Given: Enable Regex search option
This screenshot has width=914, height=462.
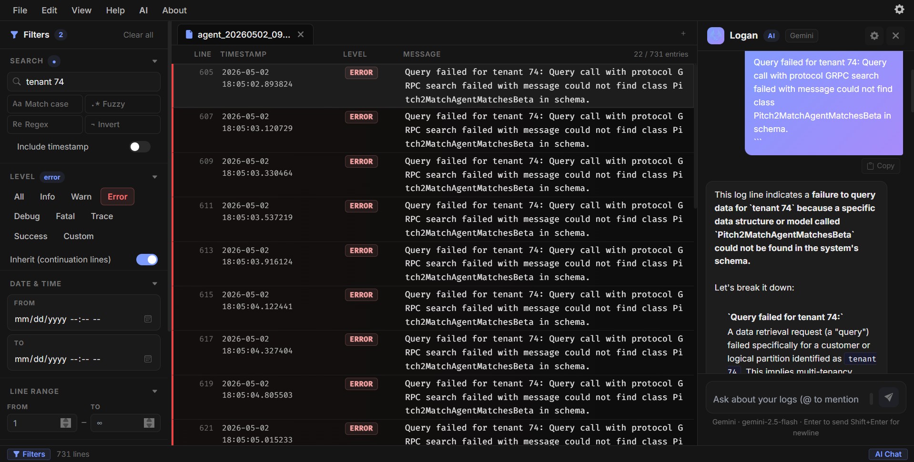Looking at the screenshot, I should [x=45, y=124].
